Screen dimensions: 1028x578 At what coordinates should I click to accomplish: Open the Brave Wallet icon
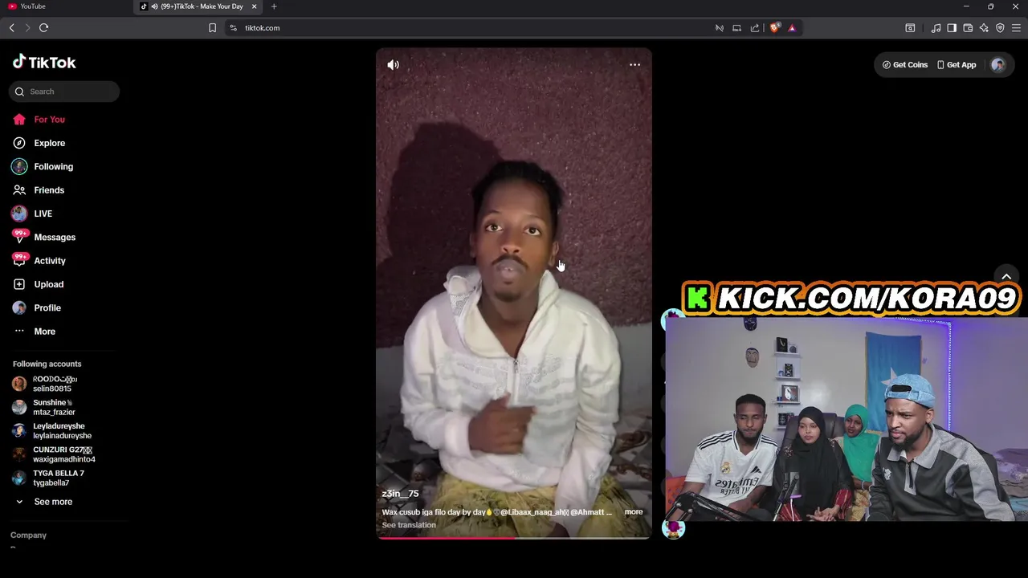pos(968,28)
